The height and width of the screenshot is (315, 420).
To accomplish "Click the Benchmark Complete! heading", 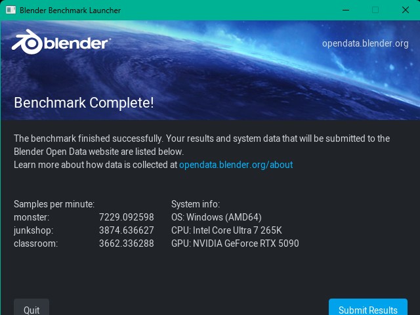I will pos(84,103).
